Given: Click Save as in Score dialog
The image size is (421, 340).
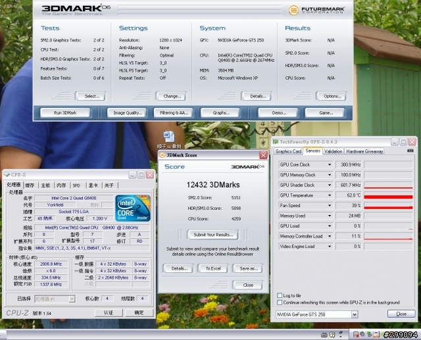Looking at the screenshot, I should pyautogui.click(x=249, y=268).
